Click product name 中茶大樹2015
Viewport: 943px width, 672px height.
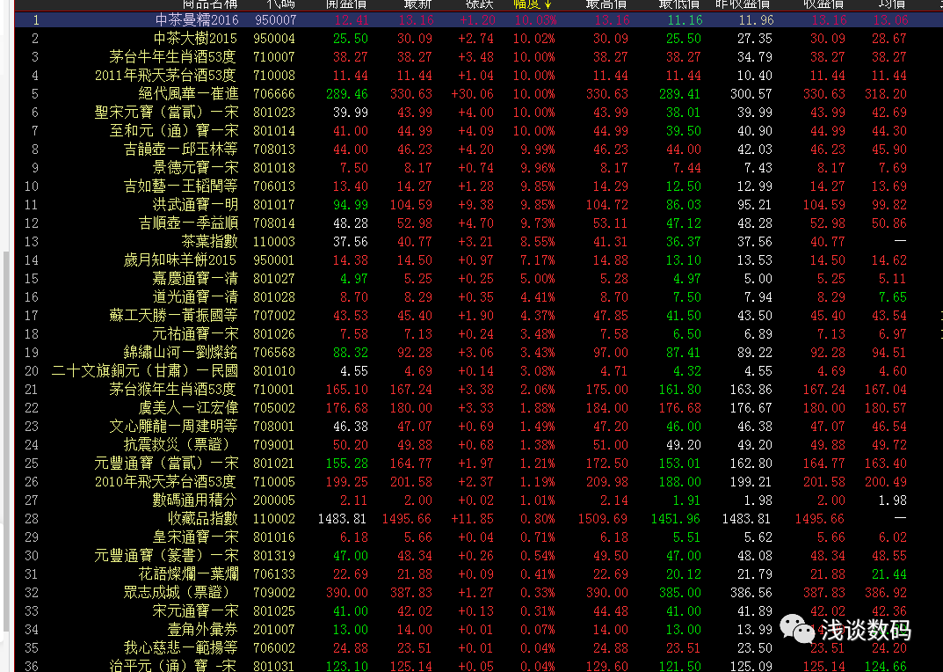195,39
